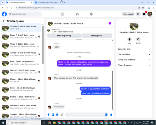Click the conversation list scrollbar
Image resolution: width=156 pixels, height=125 pixels.
point(43,45)
